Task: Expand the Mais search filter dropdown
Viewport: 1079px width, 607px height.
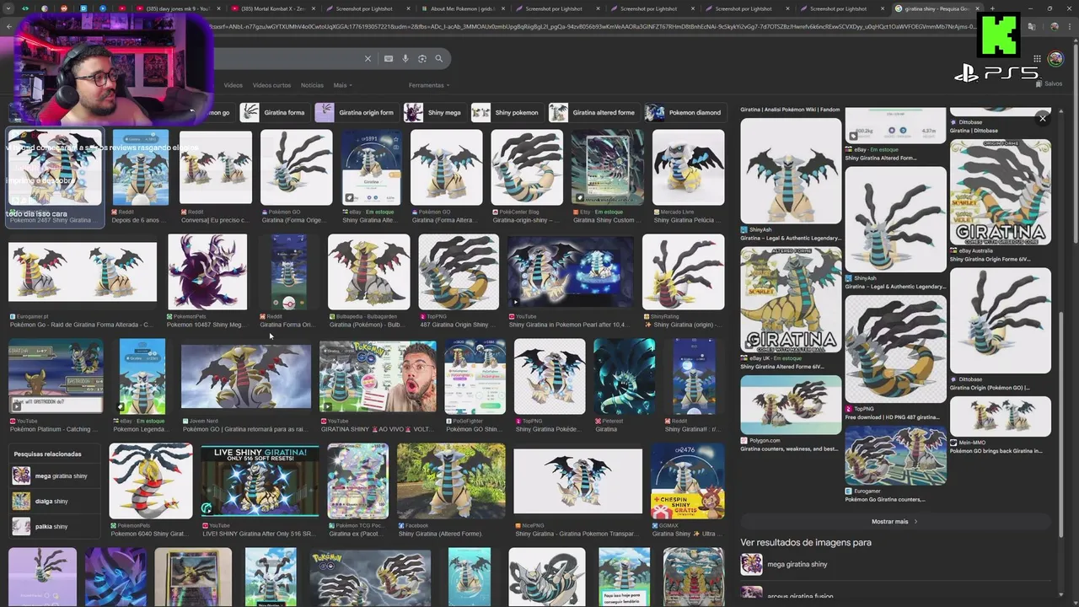Action: pos(342,85)
